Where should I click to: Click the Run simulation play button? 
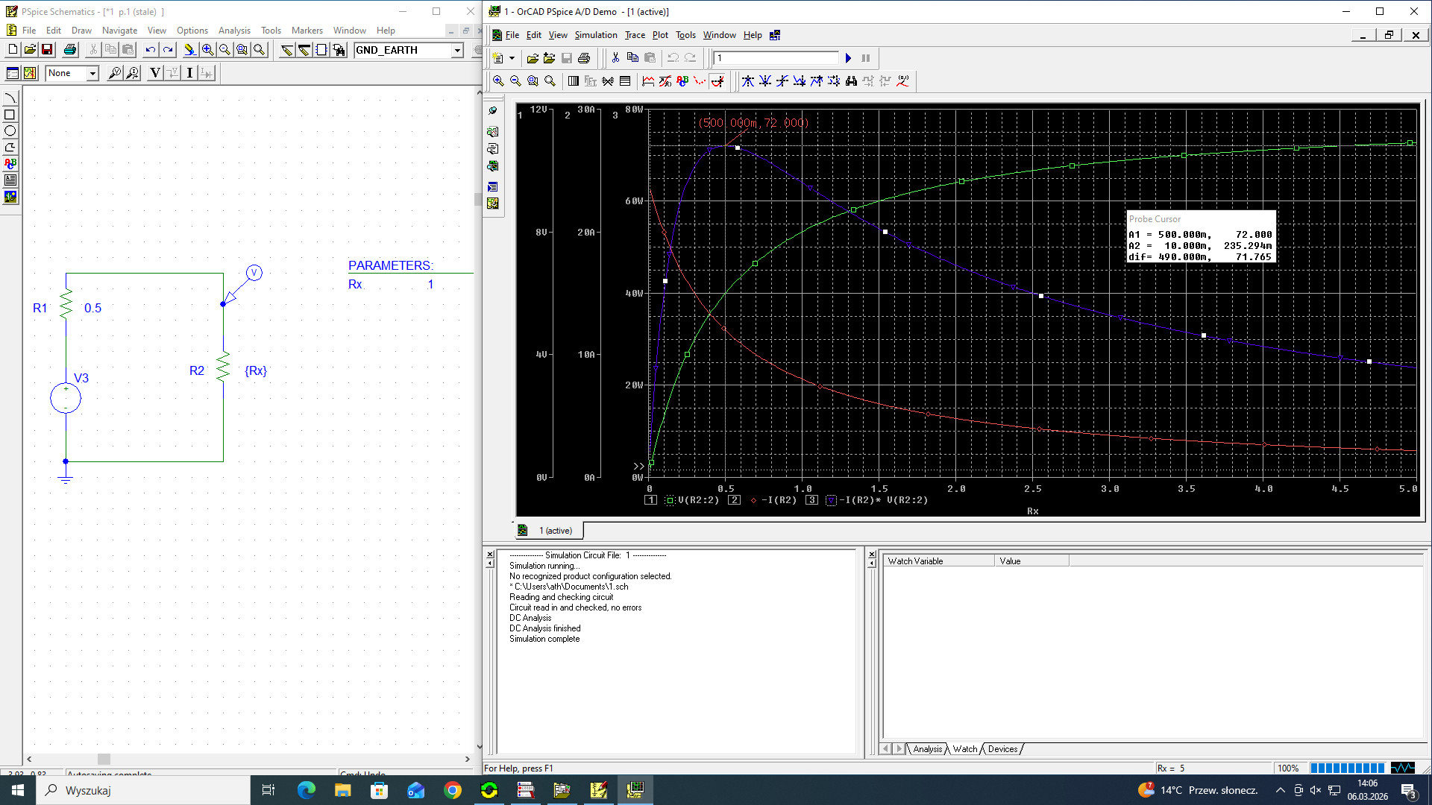point(848,58)
